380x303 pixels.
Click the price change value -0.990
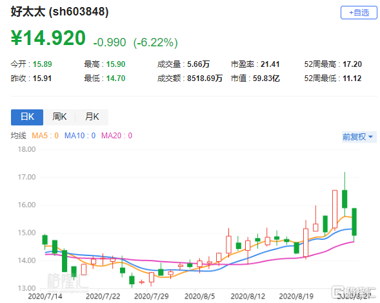110,42
